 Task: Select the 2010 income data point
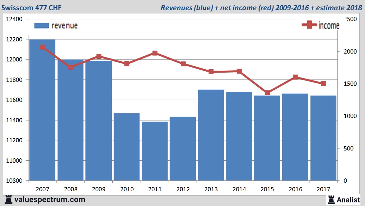[126, 63]
